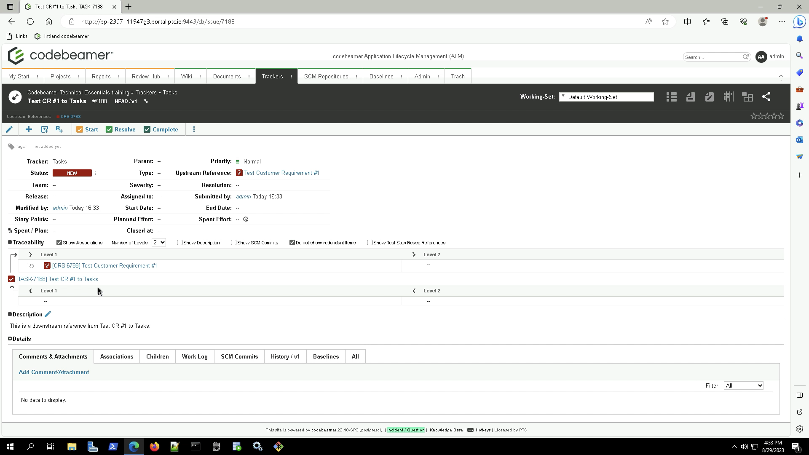Image resolution: width=809 pixels, height=455 pixels.
Task: Switch to the Associations tab
Action: pos(117,356)
